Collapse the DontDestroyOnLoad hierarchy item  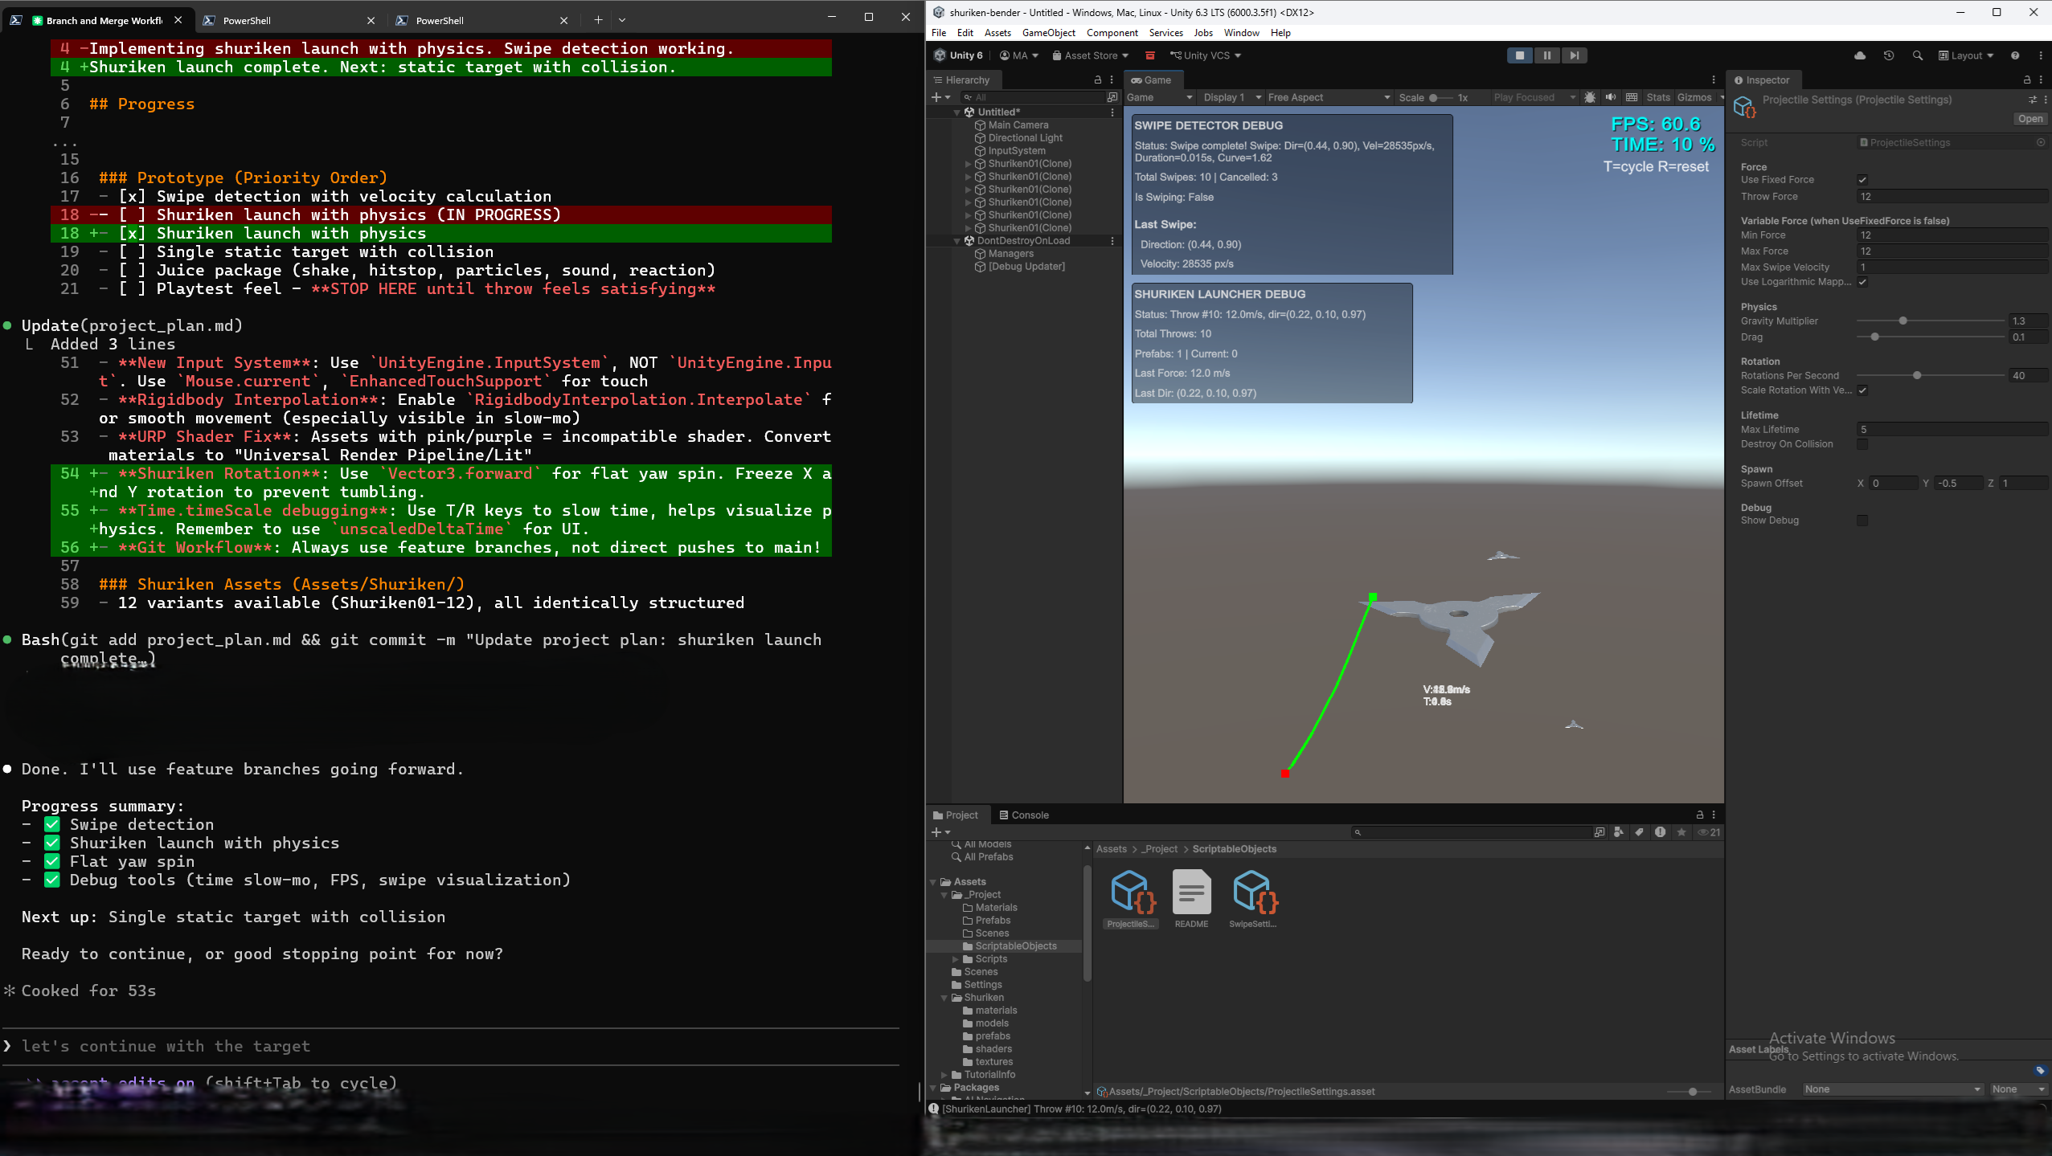point(956,240)
